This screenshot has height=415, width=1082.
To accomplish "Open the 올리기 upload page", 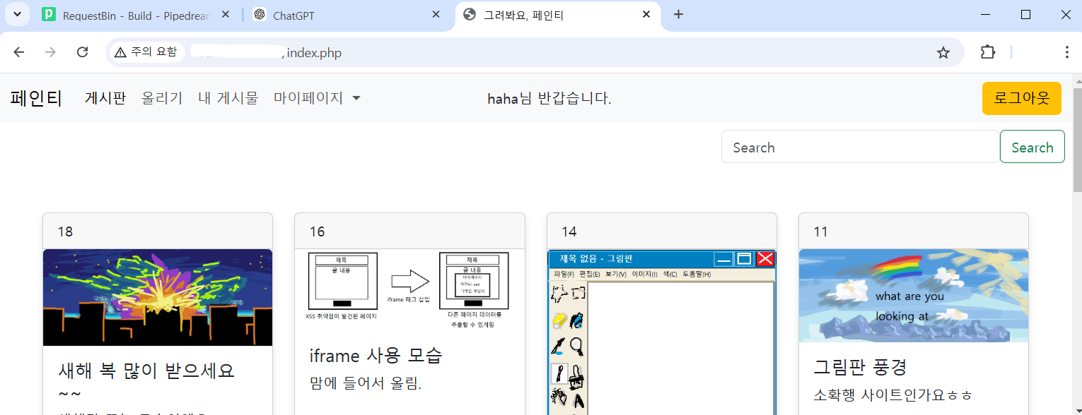I will click(x=162, y=98).
